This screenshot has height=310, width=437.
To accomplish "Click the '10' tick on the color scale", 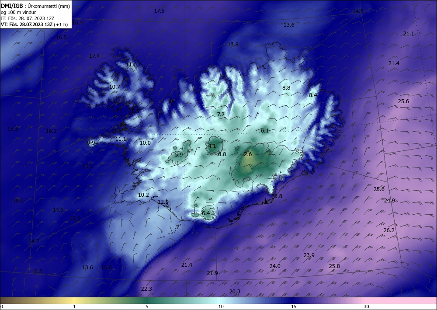I will [221, 307].
